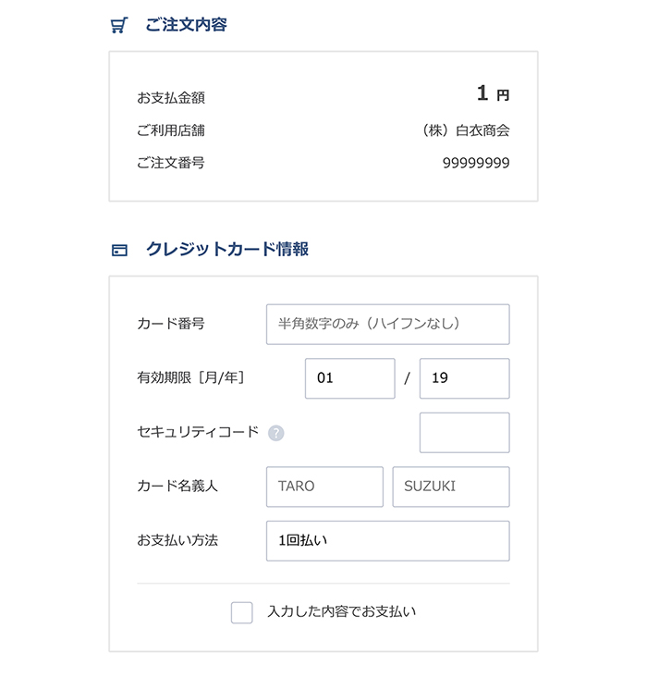
Task: Click the セキュリティコード label text
Action: click(198, 432)
